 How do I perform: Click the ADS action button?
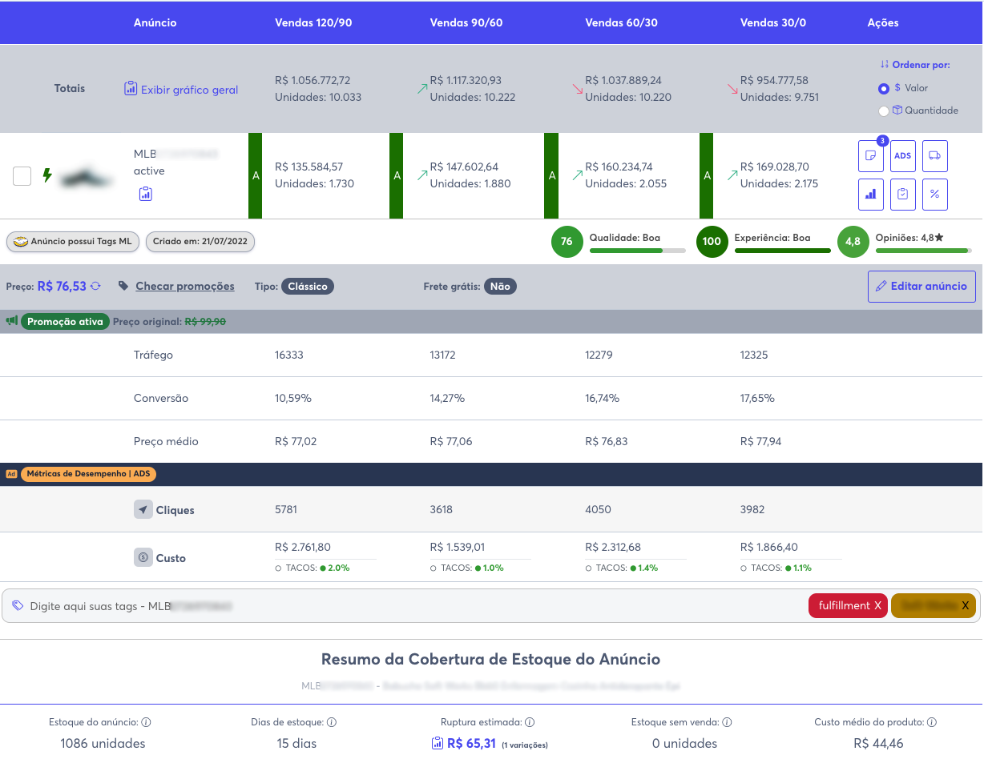[x=902, y=156]
